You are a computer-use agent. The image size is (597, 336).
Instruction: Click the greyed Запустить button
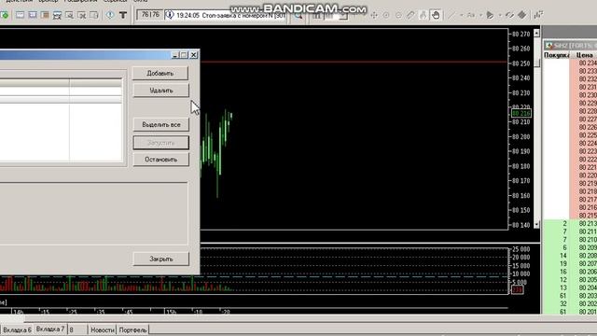pos(161,143)
